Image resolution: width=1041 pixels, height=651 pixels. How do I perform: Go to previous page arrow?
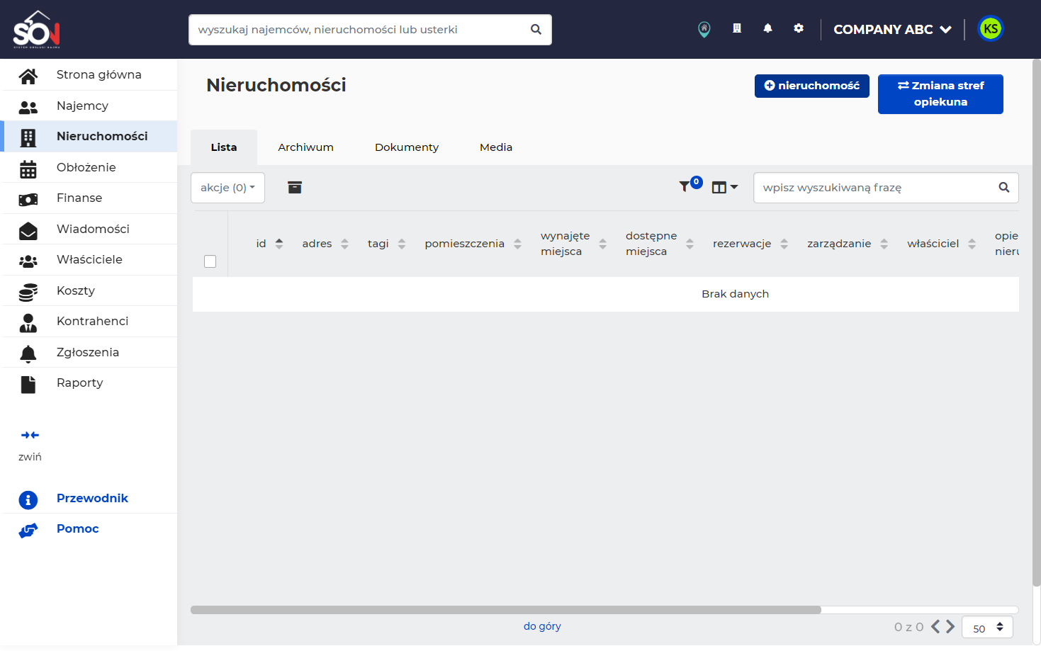(935, 626)
